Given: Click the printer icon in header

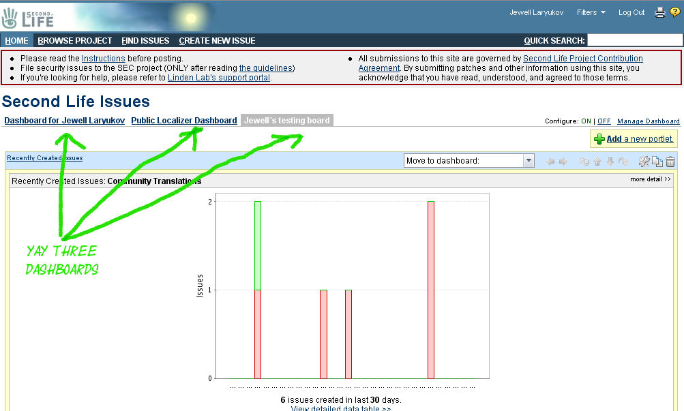Looking at the screenshot, I should pos(659,12).
